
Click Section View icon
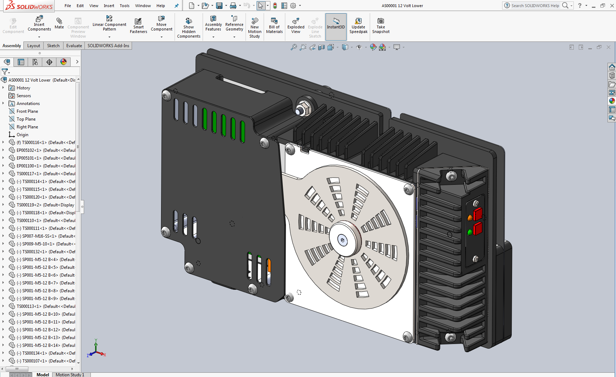pyautogui.click(x=321, y=47)
